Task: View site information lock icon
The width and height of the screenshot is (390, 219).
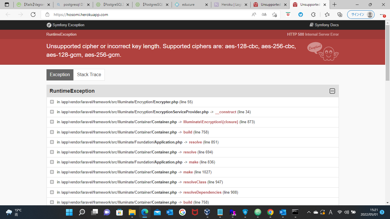Action: (x=47, y=15)
